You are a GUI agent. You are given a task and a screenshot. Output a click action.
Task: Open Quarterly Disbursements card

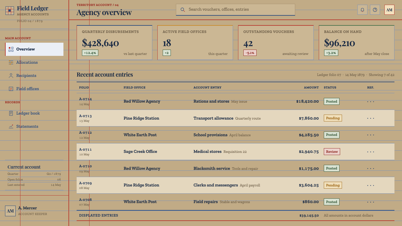[114, 43]
